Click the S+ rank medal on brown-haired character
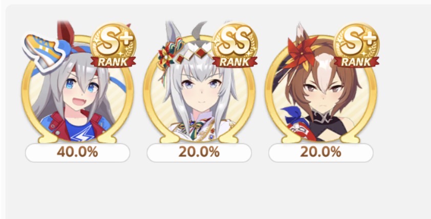Screen dimensions: 431x219 (x=356, y=45)
